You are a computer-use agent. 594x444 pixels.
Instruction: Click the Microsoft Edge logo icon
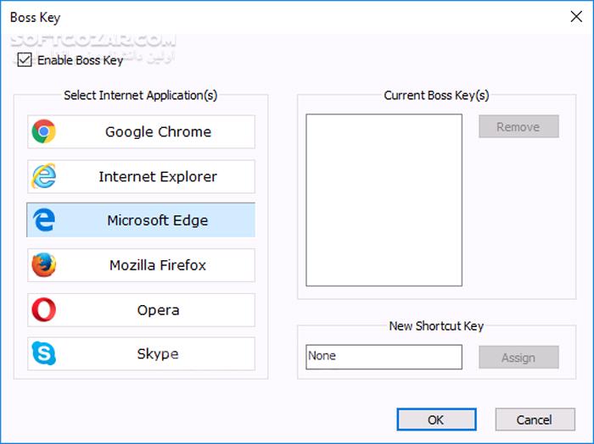(x=44, y=220)
